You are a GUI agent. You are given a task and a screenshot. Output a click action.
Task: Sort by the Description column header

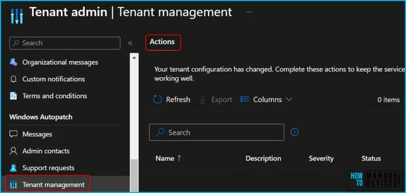tap(263, 158)
